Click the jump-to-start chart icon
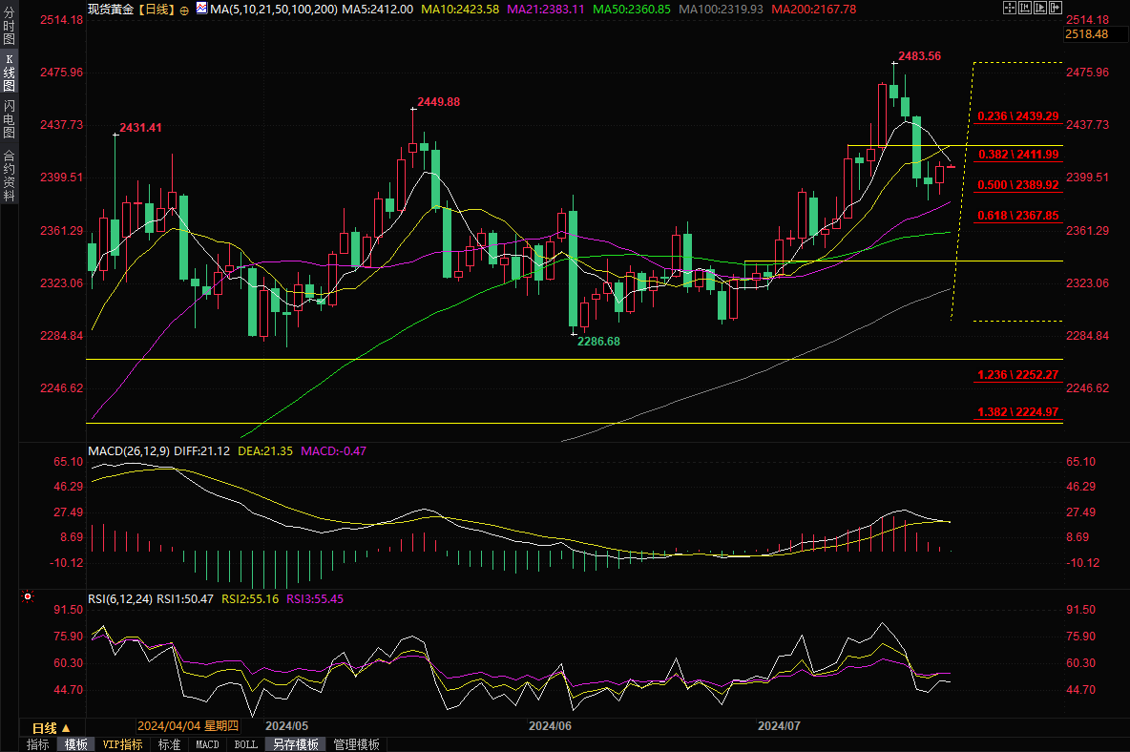This screenshot has height=752, width=1130. coord(1026,8)
